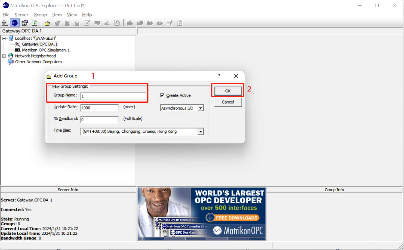The image size is (404, 250).
Task: Click the last grayed refresh page toolbar icon
Action: click(x=180, y=23)
